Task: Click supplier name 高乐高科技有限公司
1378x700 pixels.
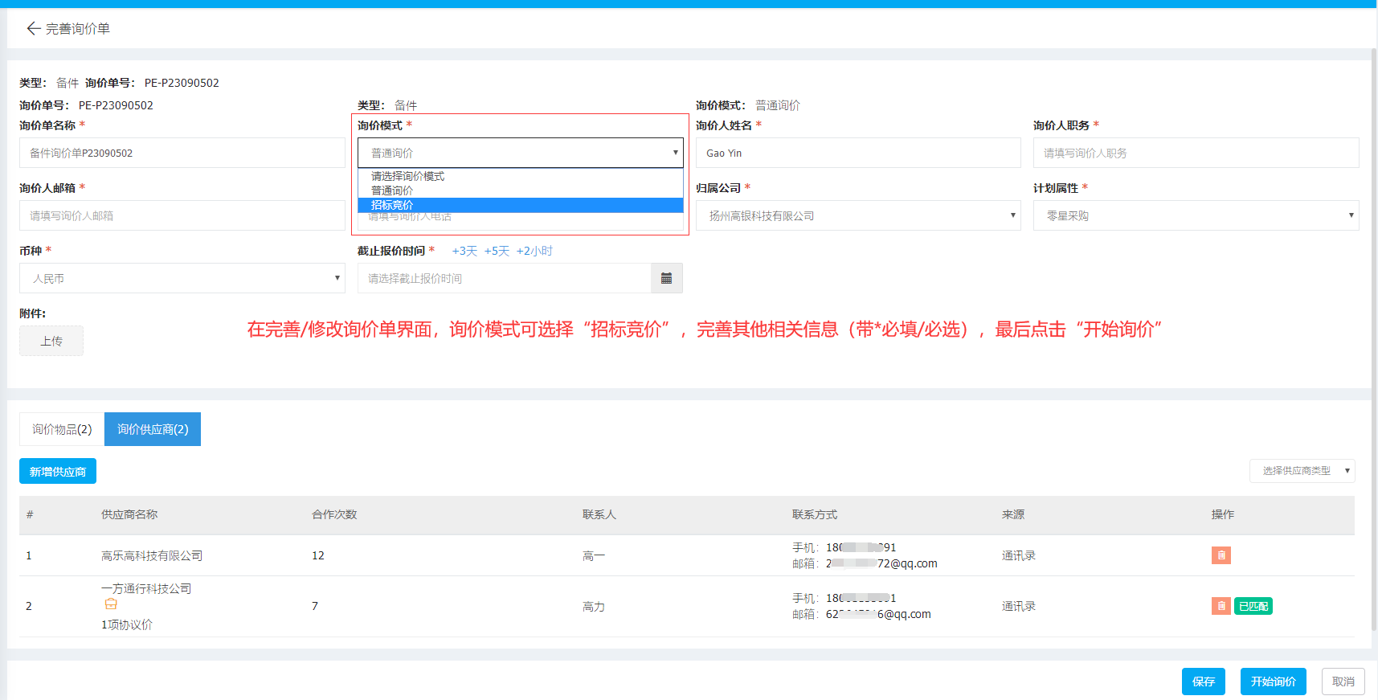Action: (x=152, y=555)
